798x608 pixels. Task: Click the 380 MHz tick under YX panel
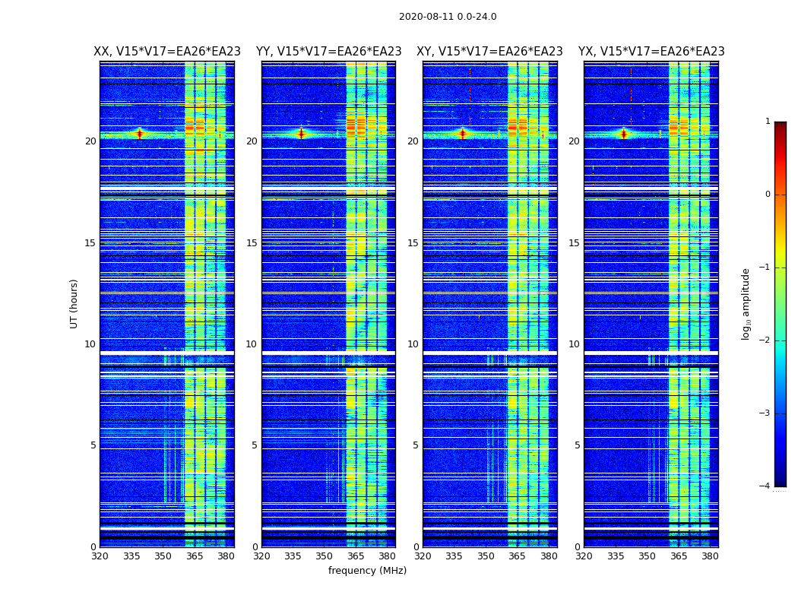tap(709, 556)
